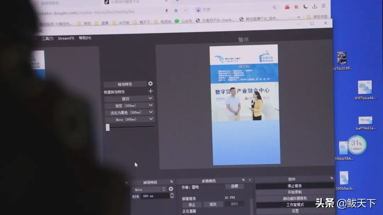Viewport: 383px width, 215px height.
Task: Open transition settings gear beside 转场特效 button
Action: coord(150,83)
